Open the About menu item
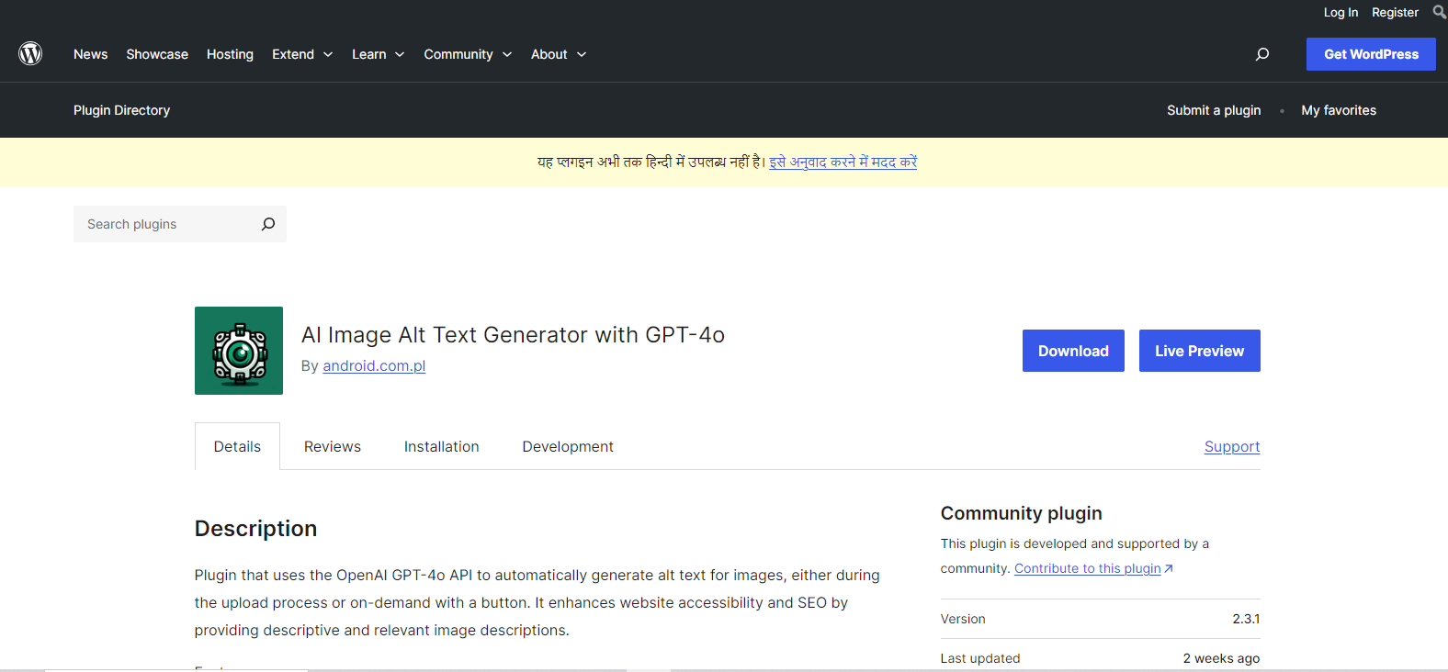1448x672 pixels. [549, 54]
